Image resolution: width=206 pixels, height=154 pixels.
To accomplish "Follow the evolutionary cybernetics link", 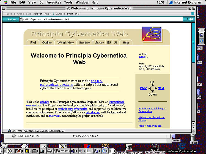I will click(73, 109).
